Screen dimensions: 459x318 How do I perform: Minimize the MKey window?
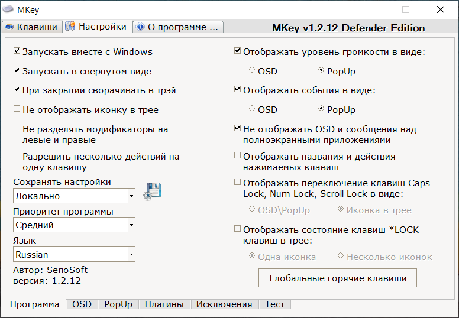pyautogui.click(x=371, y=9)
